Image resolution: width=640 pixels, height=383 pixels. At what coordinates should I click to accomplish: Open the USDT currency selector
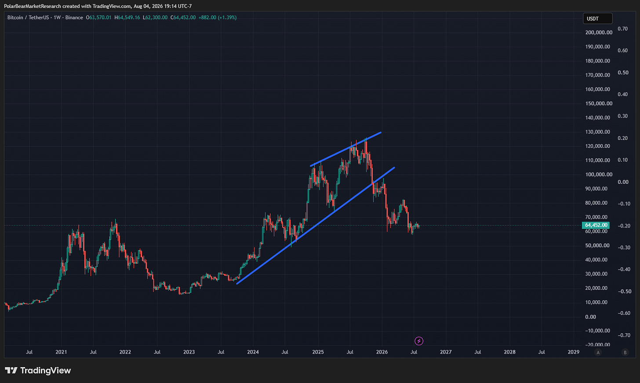(597, 18)
